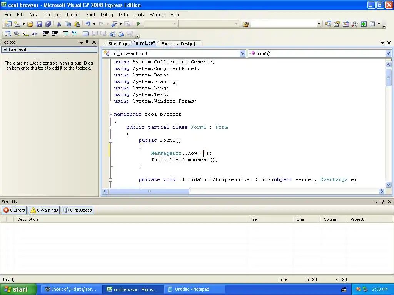Save Form1.cs with the floppy icon

tap(39, 24)
